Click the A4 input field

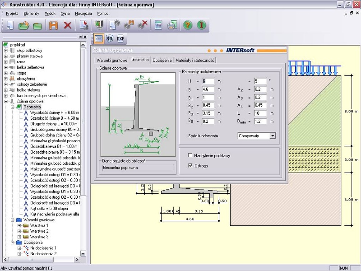click(260, 105)
